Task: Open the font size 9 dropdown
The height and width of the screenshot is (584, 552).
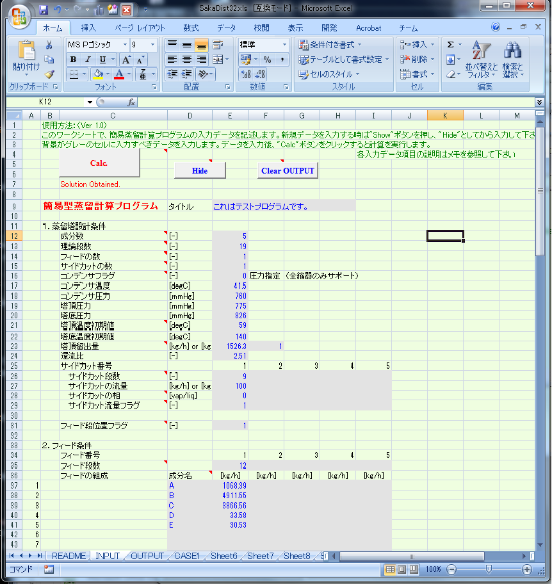Action: click(x=152, y=45)
